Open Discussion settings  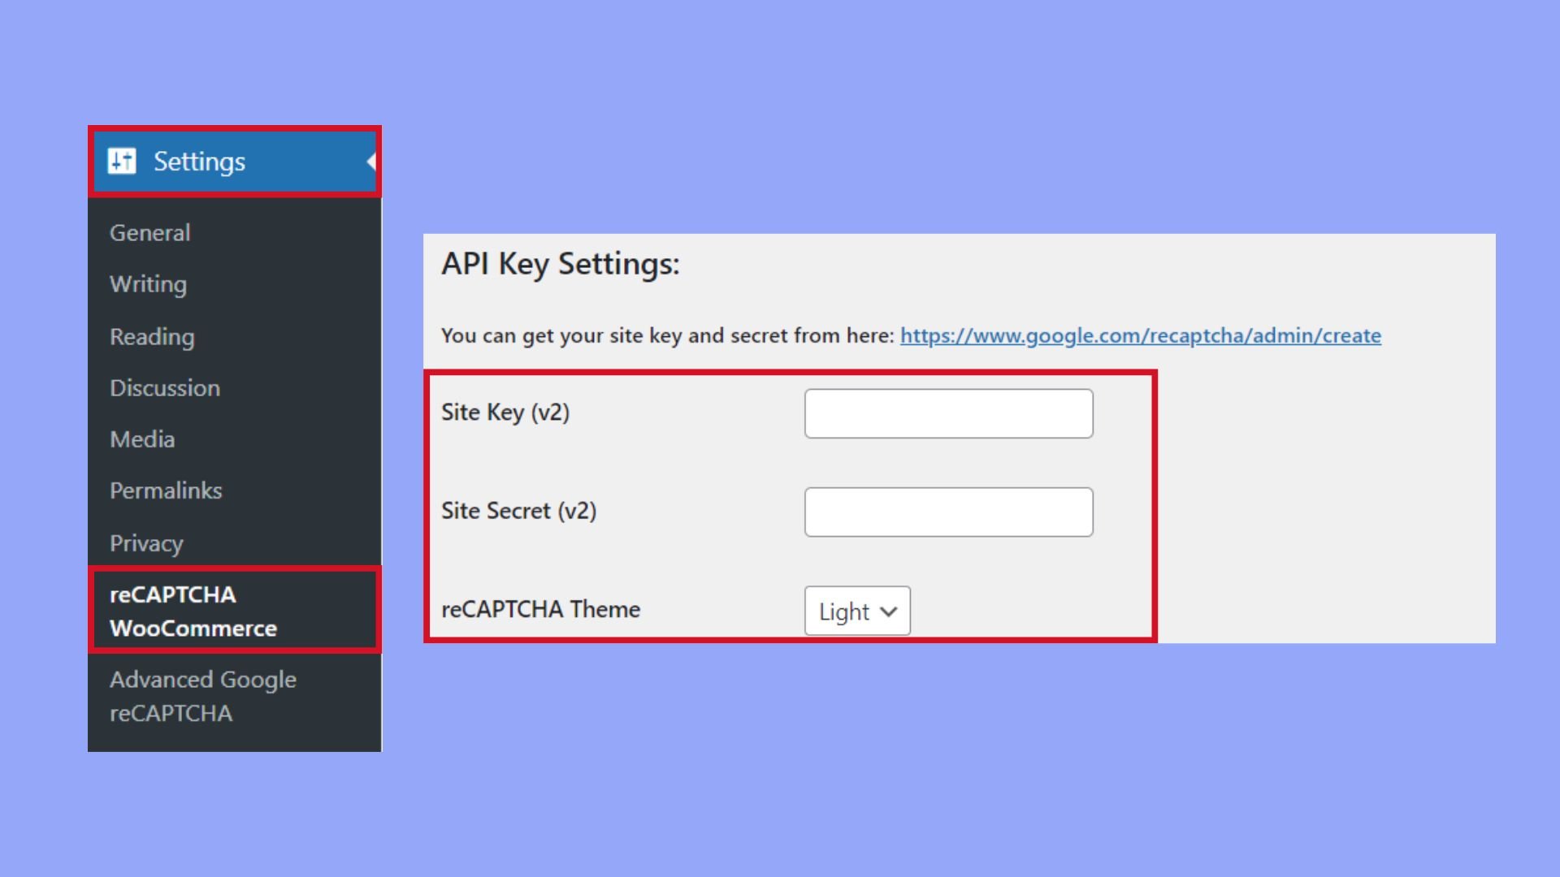[165, 388]
